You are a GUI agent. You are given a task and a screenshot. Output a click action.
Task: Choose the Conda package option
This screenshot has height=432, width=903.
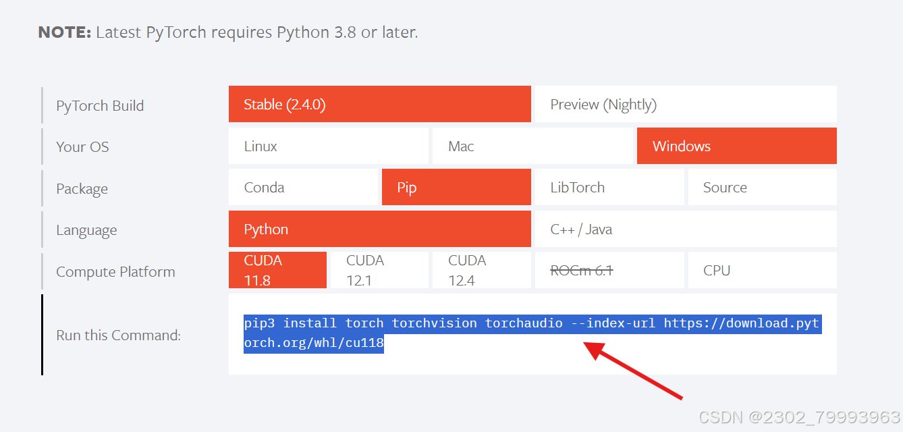303,187
